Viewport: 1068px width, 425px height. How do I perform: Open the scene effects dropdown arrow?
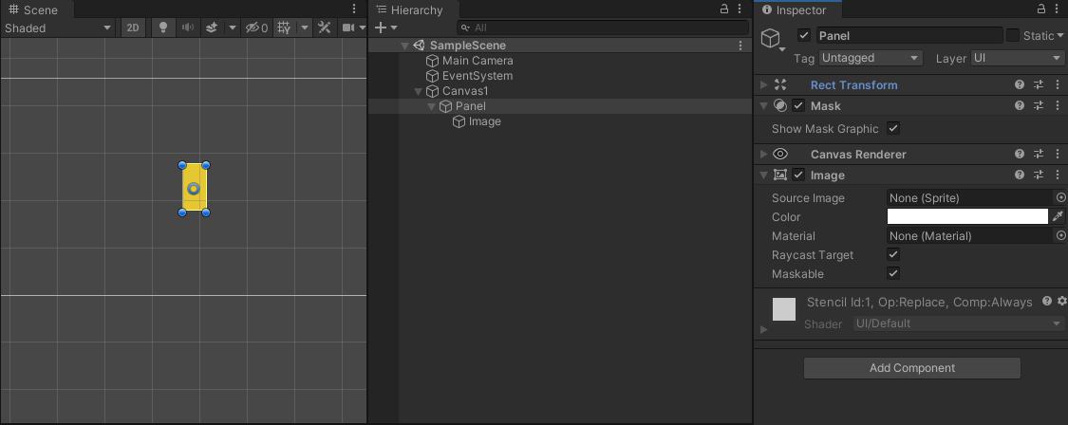[x=232, y=28]
